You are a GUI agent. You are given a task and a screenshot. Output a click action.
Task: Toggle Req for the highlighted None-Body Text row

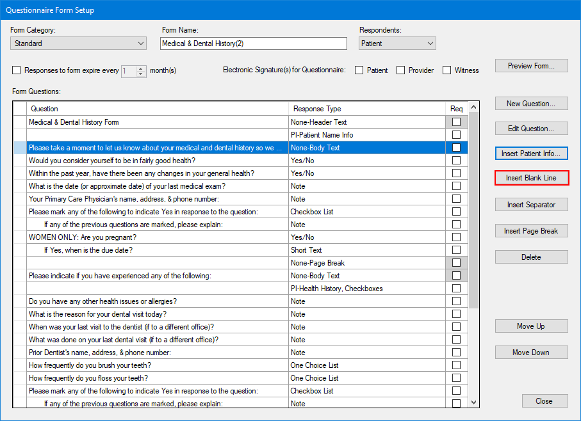tap(457, 148)
